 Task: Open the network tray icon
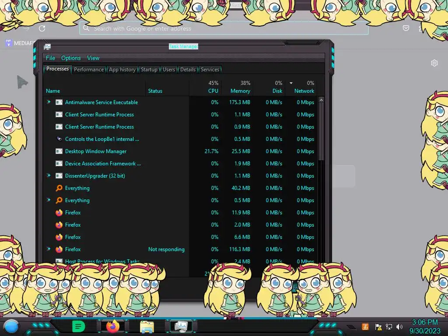pos(389,326)
